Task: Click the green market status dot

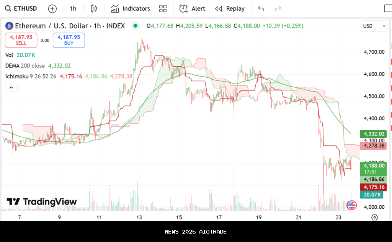Action: pos(135,26)
